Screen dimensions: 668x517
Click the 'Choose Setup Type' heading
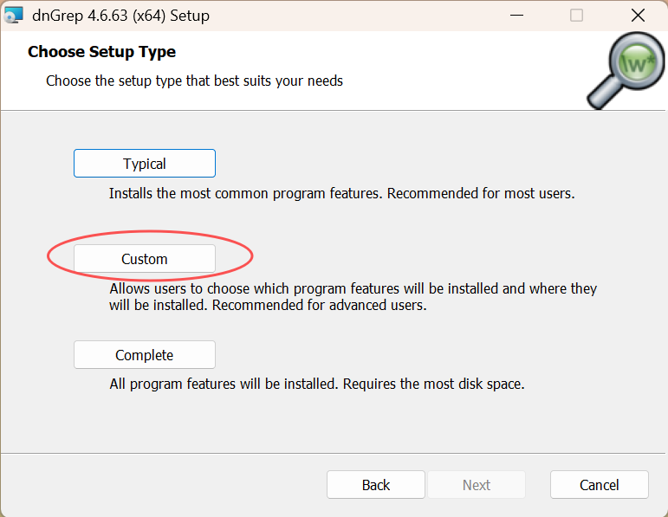coord(101,52)
